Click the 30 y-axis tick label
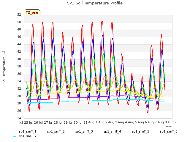The image size is (190, 142). (19, 96)
